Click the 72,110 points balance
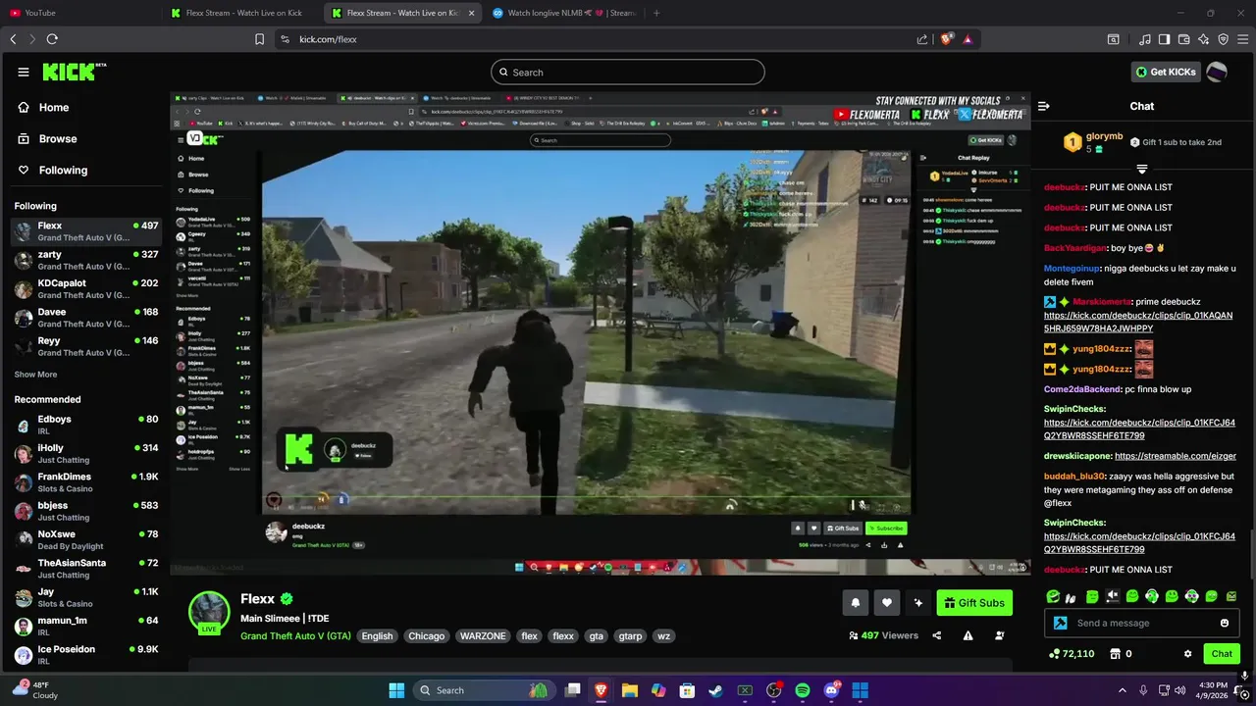The image size is (1256, 706). click(1072, 654)
